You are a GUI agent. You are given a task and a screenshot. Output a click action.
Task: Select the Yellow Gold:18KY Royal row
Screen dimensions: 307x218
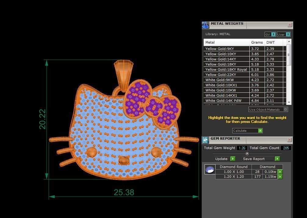pyautogui.click(x=245, y=69)
